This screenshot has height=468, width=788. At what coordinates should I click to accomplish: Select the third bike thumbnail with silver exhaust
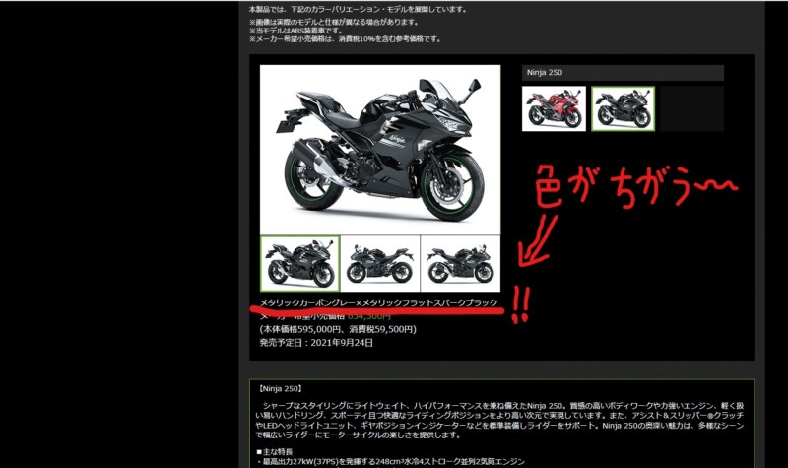[x=460, y=264]
